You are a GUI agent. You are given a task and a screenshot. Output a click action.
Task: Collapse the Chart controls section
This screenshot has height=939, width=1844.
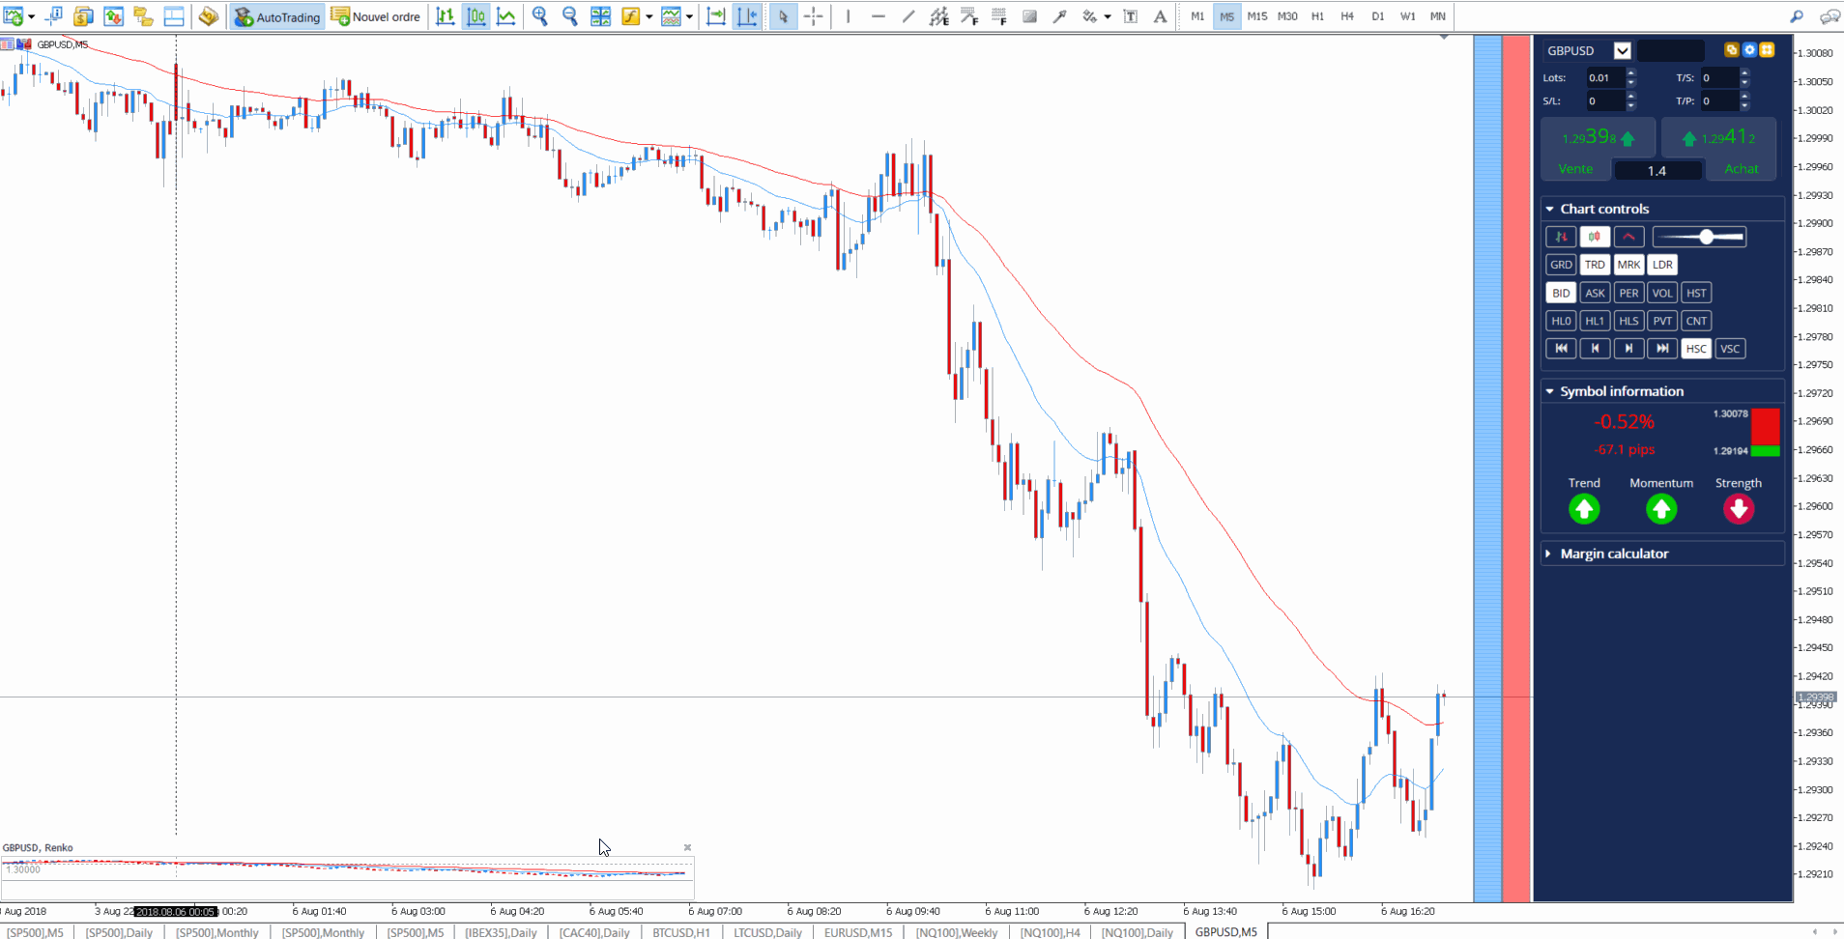(1550, 209)
